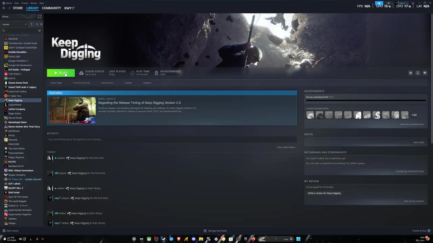Go forward with the right arrow
This screenshot has width=433, height=243.
9,8
